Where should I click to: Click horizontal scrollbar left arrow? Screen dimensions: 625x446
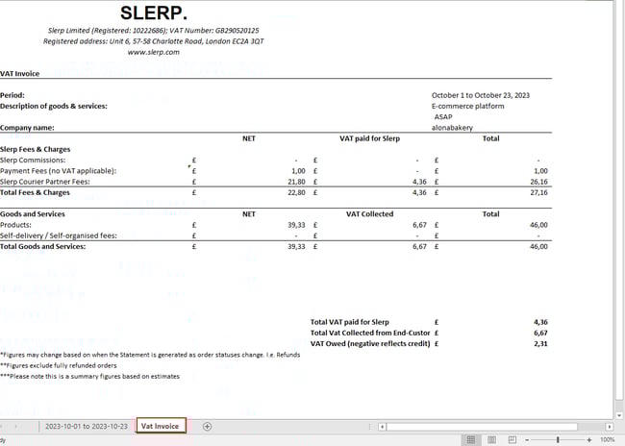click(x=382, y=427)
